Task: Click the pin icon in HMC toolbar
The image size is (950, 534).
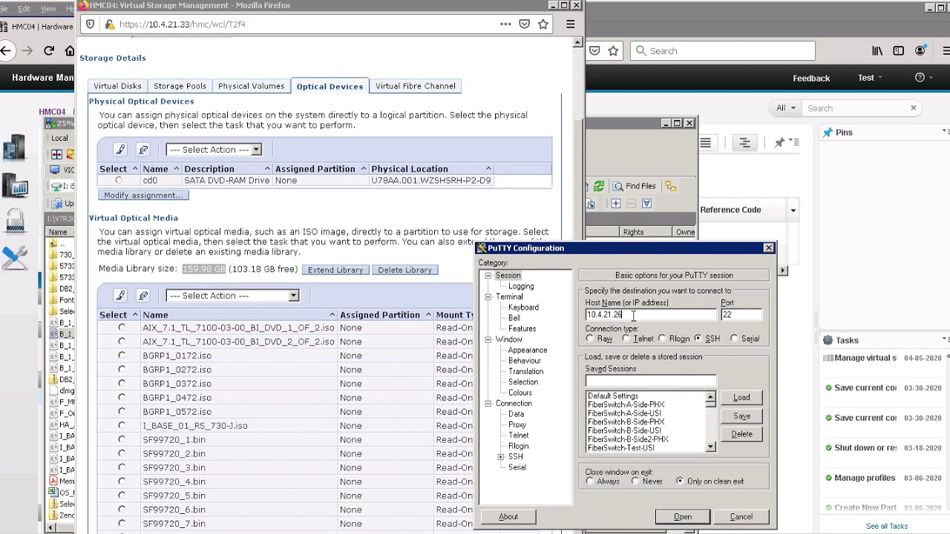Action: [779, 142]
